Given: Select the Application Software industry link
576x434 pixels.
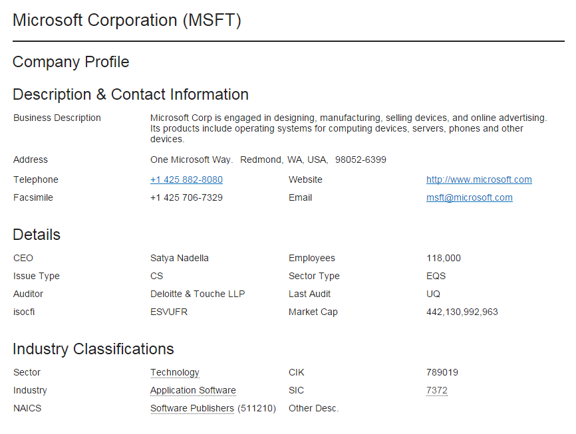Looking at the screenshot, I should 193,390.
